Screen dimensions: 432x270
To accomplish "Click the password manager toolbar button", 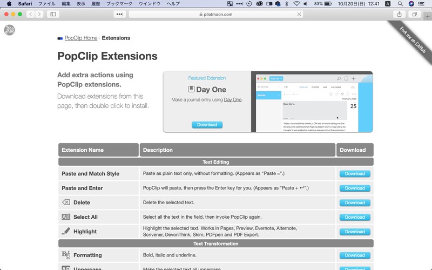I will (x=120, y=14).
